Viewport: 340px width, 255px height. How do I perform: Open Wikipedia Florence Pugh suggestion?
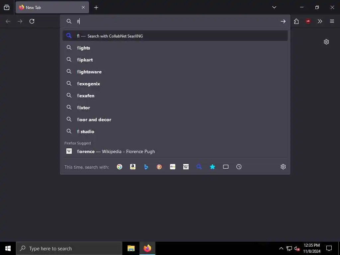[x=175, y=151]
